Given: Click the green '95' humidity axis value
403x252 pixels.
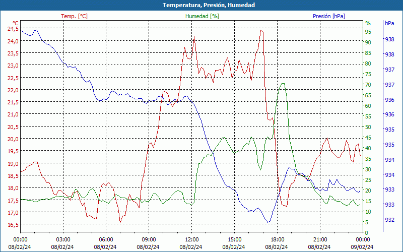Looking at the screenshot, I should pyautogui.click(x=368, y=32).
